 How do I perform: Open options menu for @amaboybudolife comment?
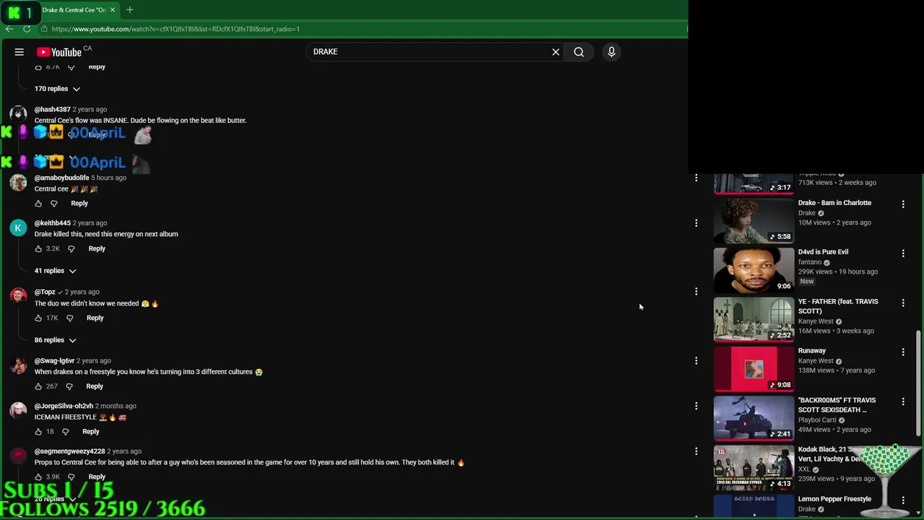click(x=696, y=178)
